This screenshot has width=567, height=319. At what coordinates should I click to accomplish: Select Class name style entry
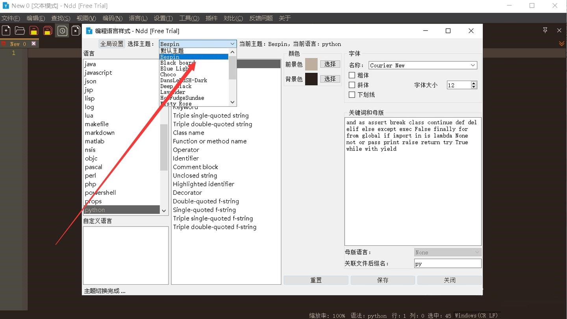click(x=226, y=133)
